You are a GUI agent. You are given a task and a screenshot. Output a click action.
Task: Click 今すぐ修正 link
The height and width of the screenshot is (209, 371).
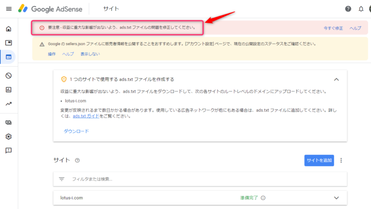333,28
